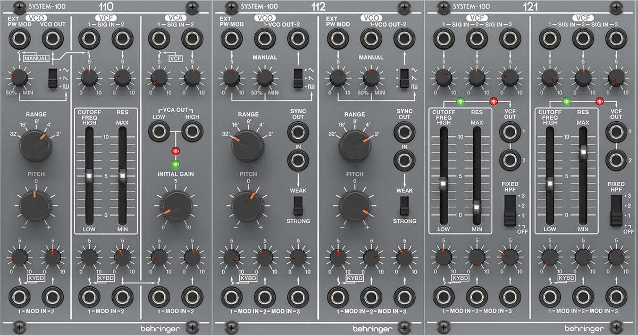The height and width of the screenshot is (335, 638).
Task: Click the VCO OUT jack on module 110
Action: tap(52, 38)
